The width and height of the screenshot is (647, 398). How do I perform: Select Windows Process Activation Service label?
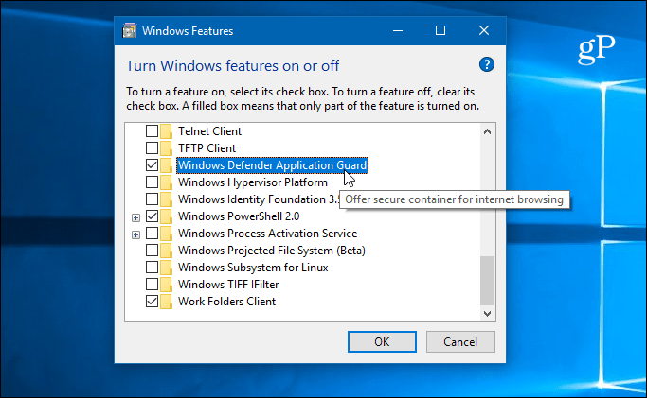(267, 234)
